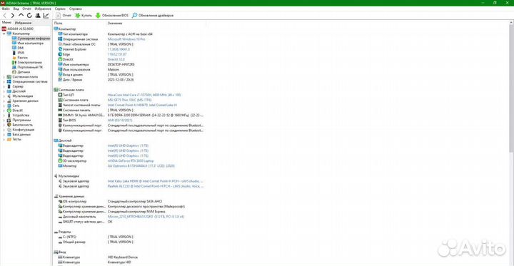The width and height of the screenshot is (514, 266).
Task: Expand the Системная плата tree node
Action: coord(4,76)
